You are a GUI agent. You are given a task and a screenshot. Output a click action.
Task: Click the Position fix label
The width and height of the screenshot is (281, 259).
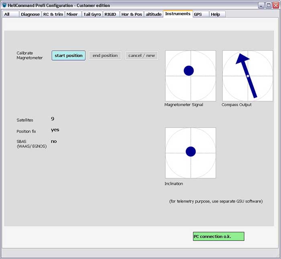click(26, 132)
